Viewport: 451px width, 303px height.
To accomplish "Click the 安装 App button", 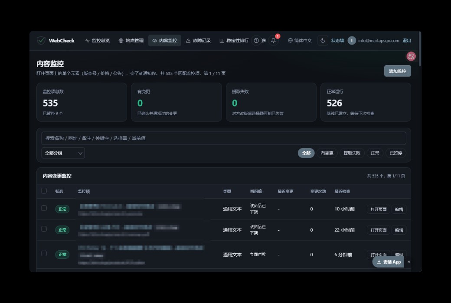I will (388, 262).
